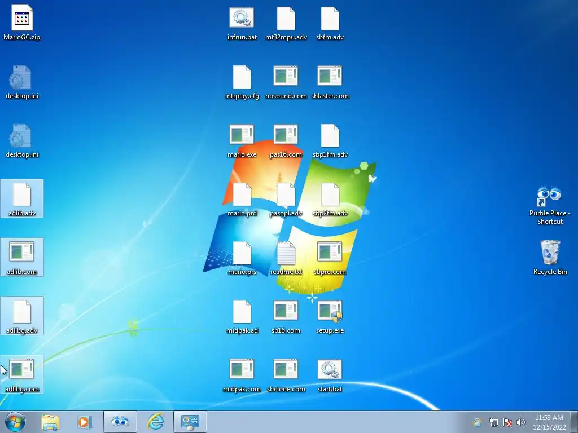Image resolution: width=578 pixels, height=433 pixels.
Task: Open the Windows Start menu
Action: click(x=15, y=422)
